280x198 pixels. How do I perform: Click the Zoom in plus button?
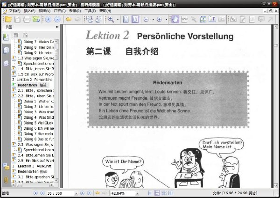(159, 19)
